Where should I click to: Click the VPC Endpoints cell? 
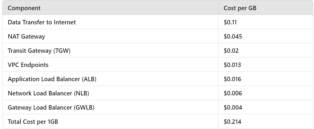click(x=110, y=65)
